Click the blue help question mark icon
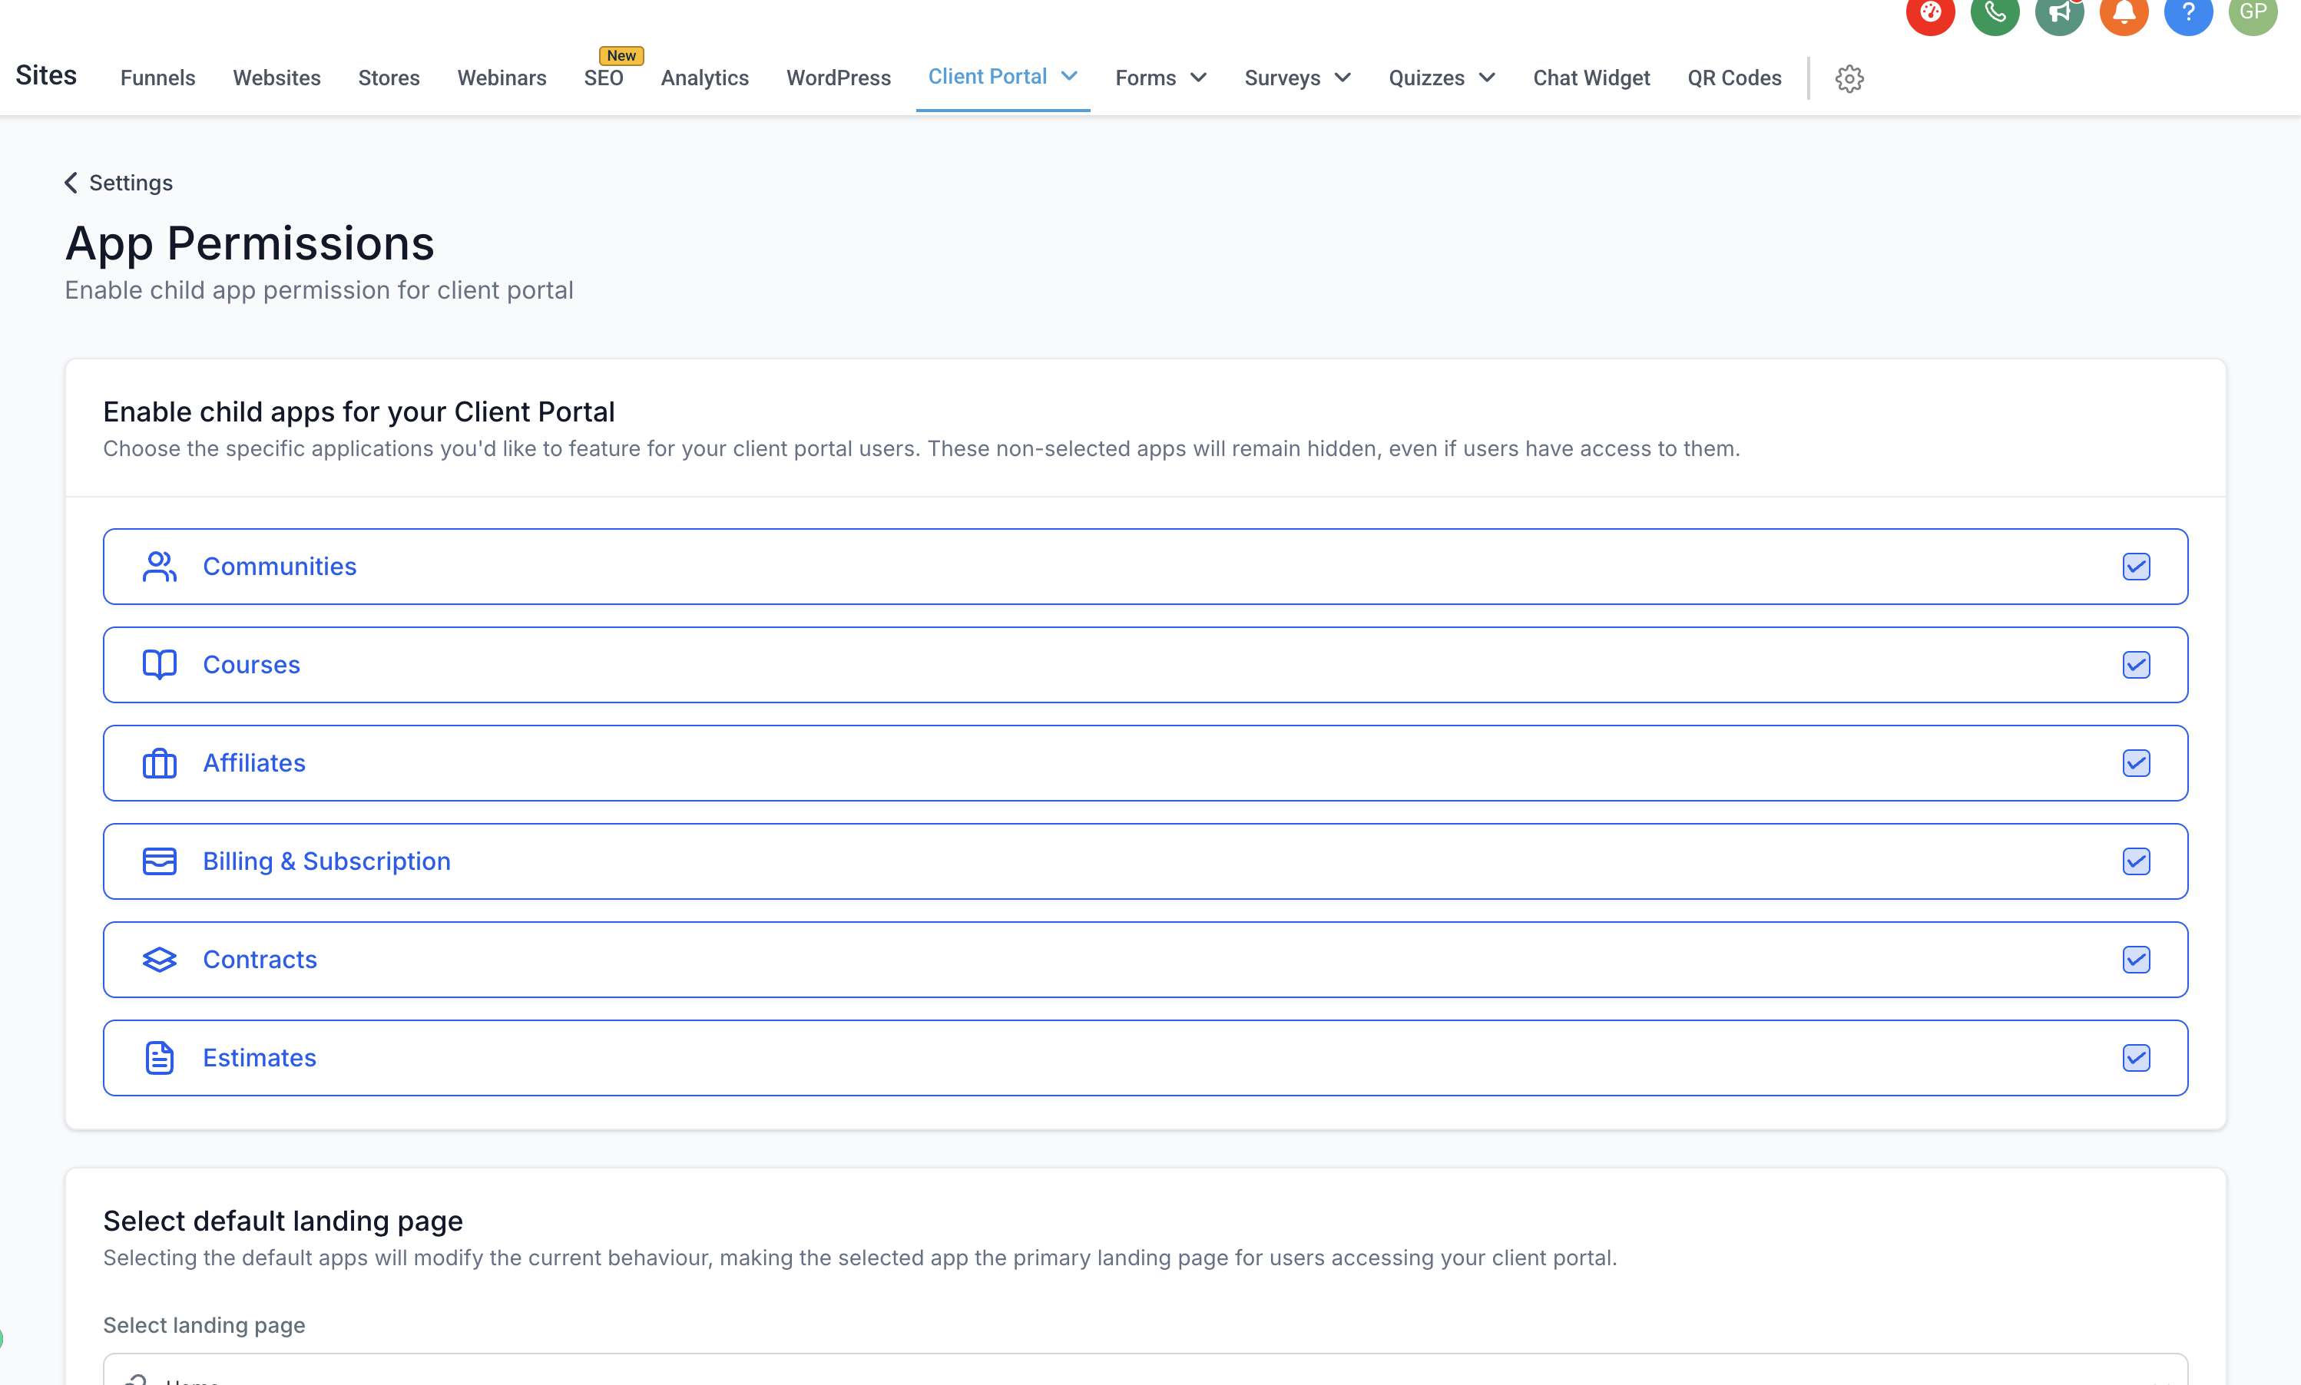The height and width of the screenshot is (1385, 2301). point(2187,13)
